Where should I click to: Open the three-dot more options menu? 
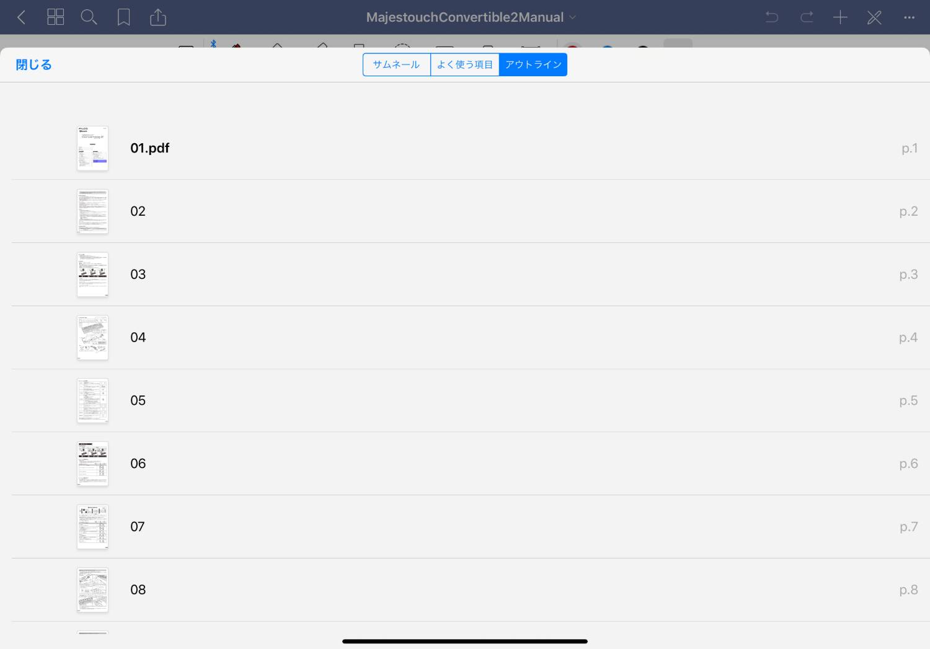tap(909, 17)
